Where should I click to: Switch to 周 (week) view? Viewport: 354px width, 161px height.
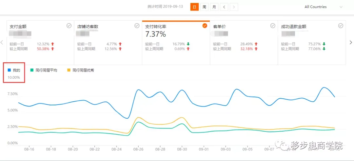point(204,7)
